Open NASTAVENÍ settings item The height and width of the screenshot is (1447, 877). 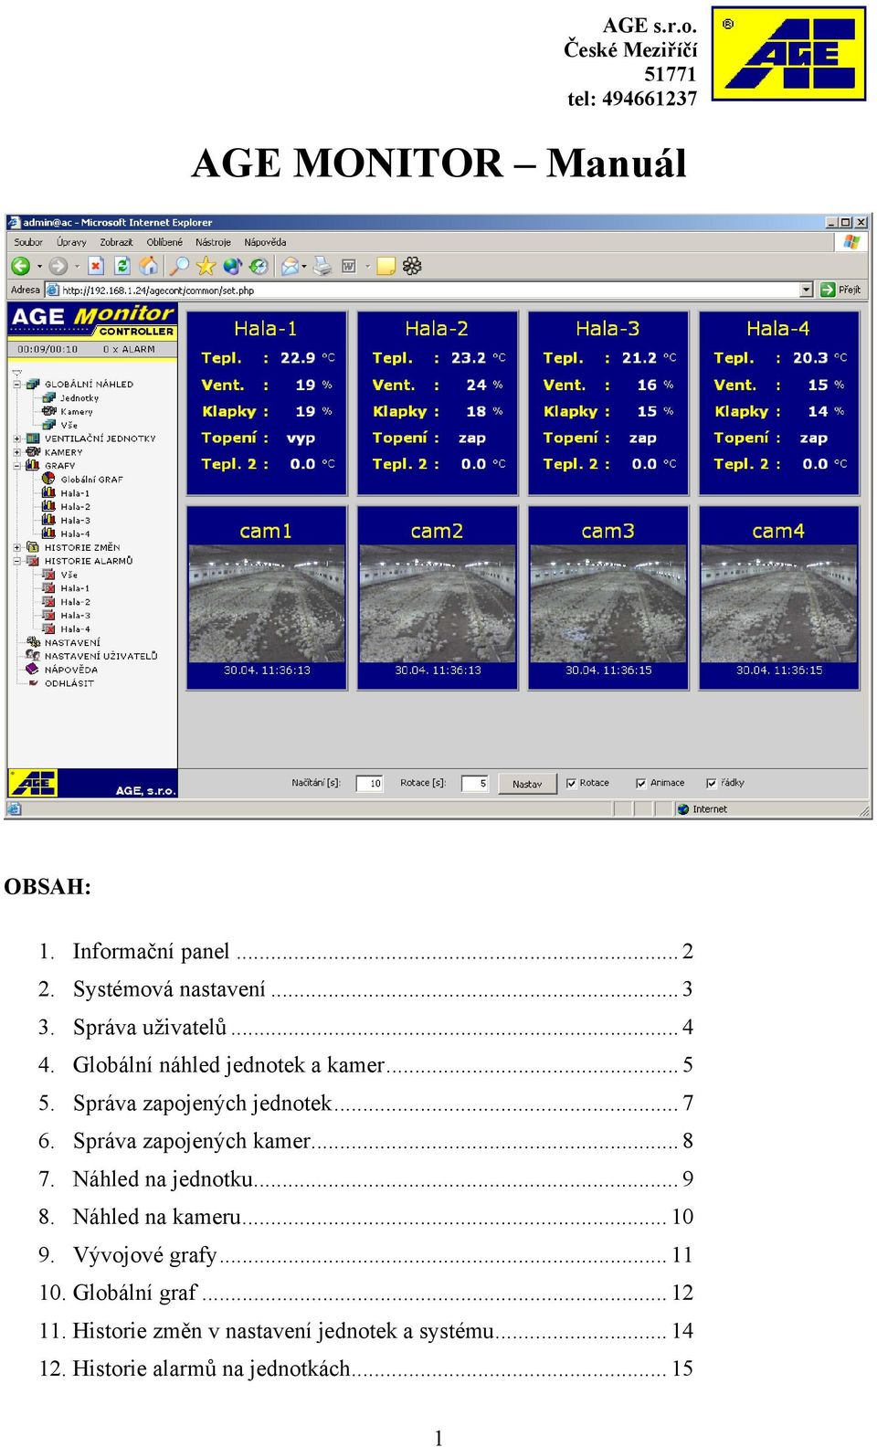(x=64, y=643)
